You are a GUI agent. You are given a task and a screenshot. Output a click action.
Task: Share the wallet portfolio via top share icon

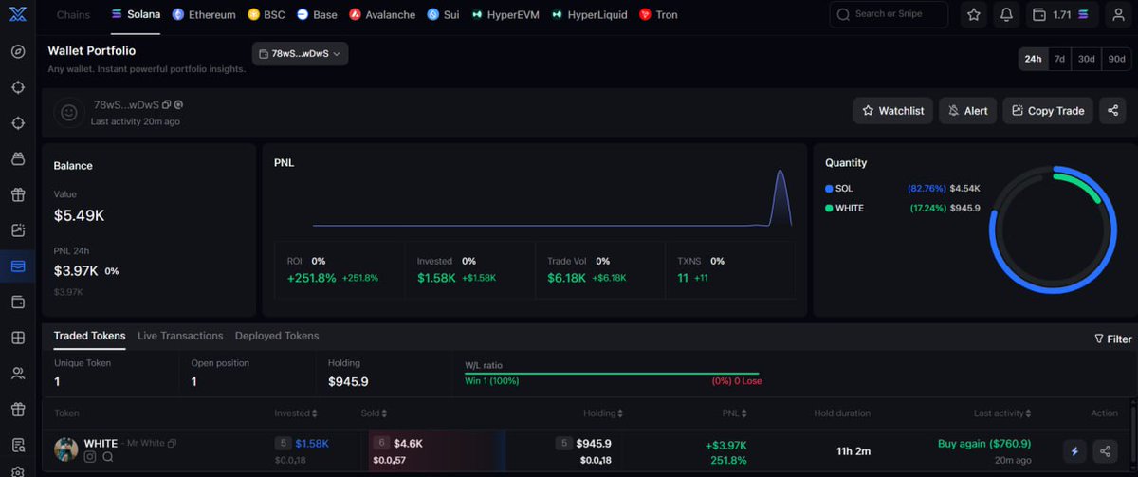click(x=1112, y=111)
